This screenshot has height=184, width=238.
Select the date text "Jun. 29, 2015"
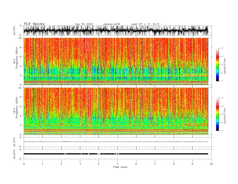tap(84, 24)
